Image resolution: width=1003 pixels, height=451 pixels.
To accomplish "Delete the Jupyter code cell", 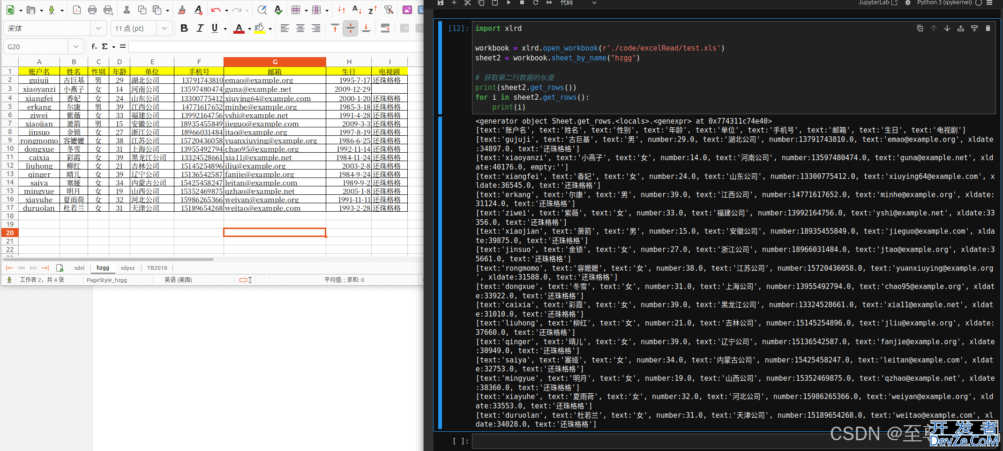I will click(988, 29).
